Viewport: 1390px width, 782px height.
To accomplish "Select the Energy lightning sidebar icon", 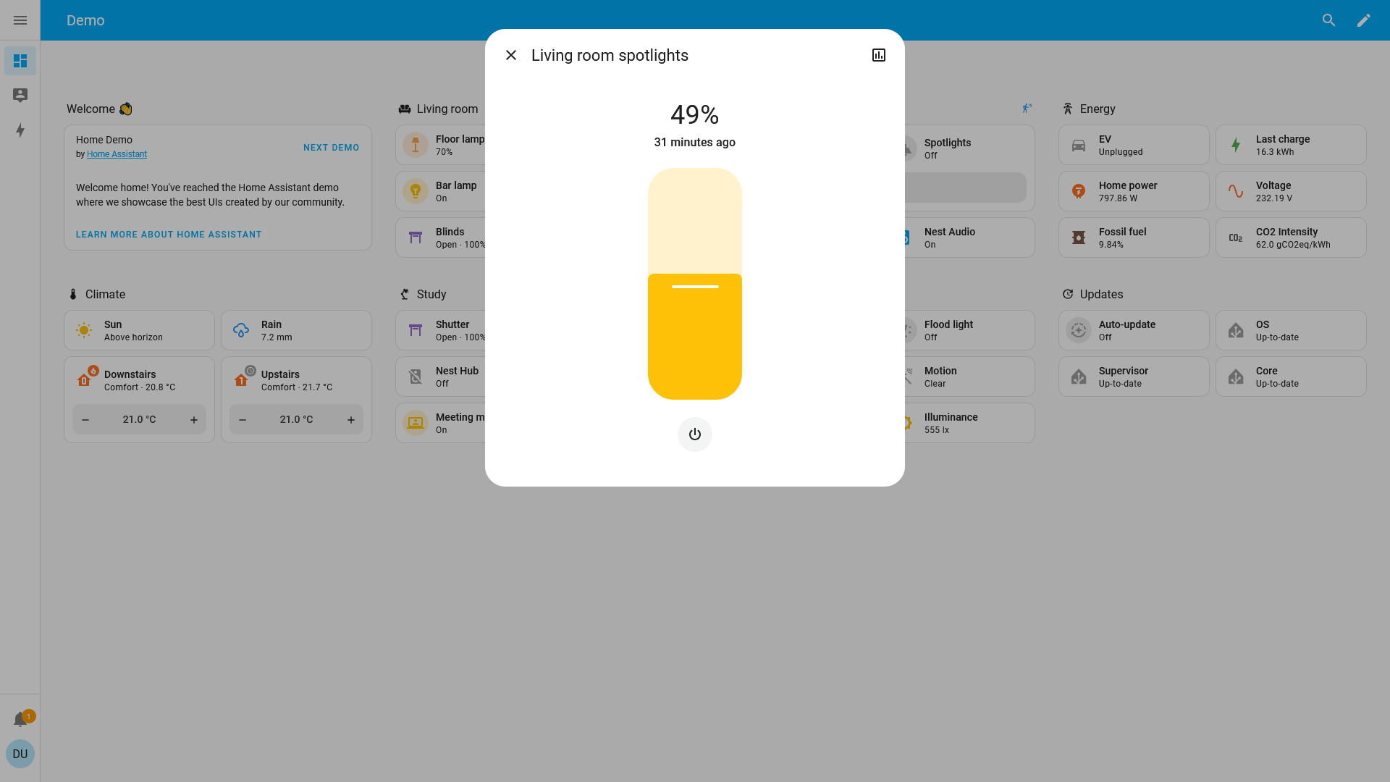I will click(20, 130).
